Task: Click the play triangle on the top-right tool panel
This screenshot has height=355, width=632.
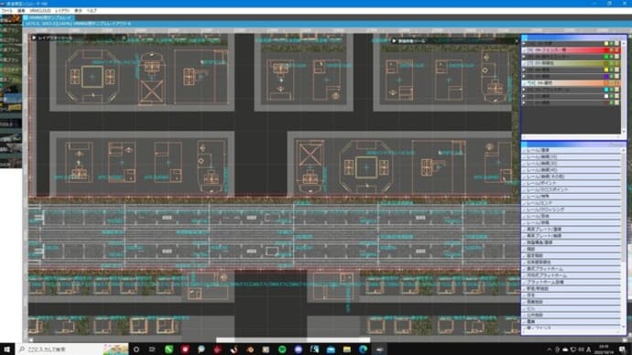Action: coord(394,41)
